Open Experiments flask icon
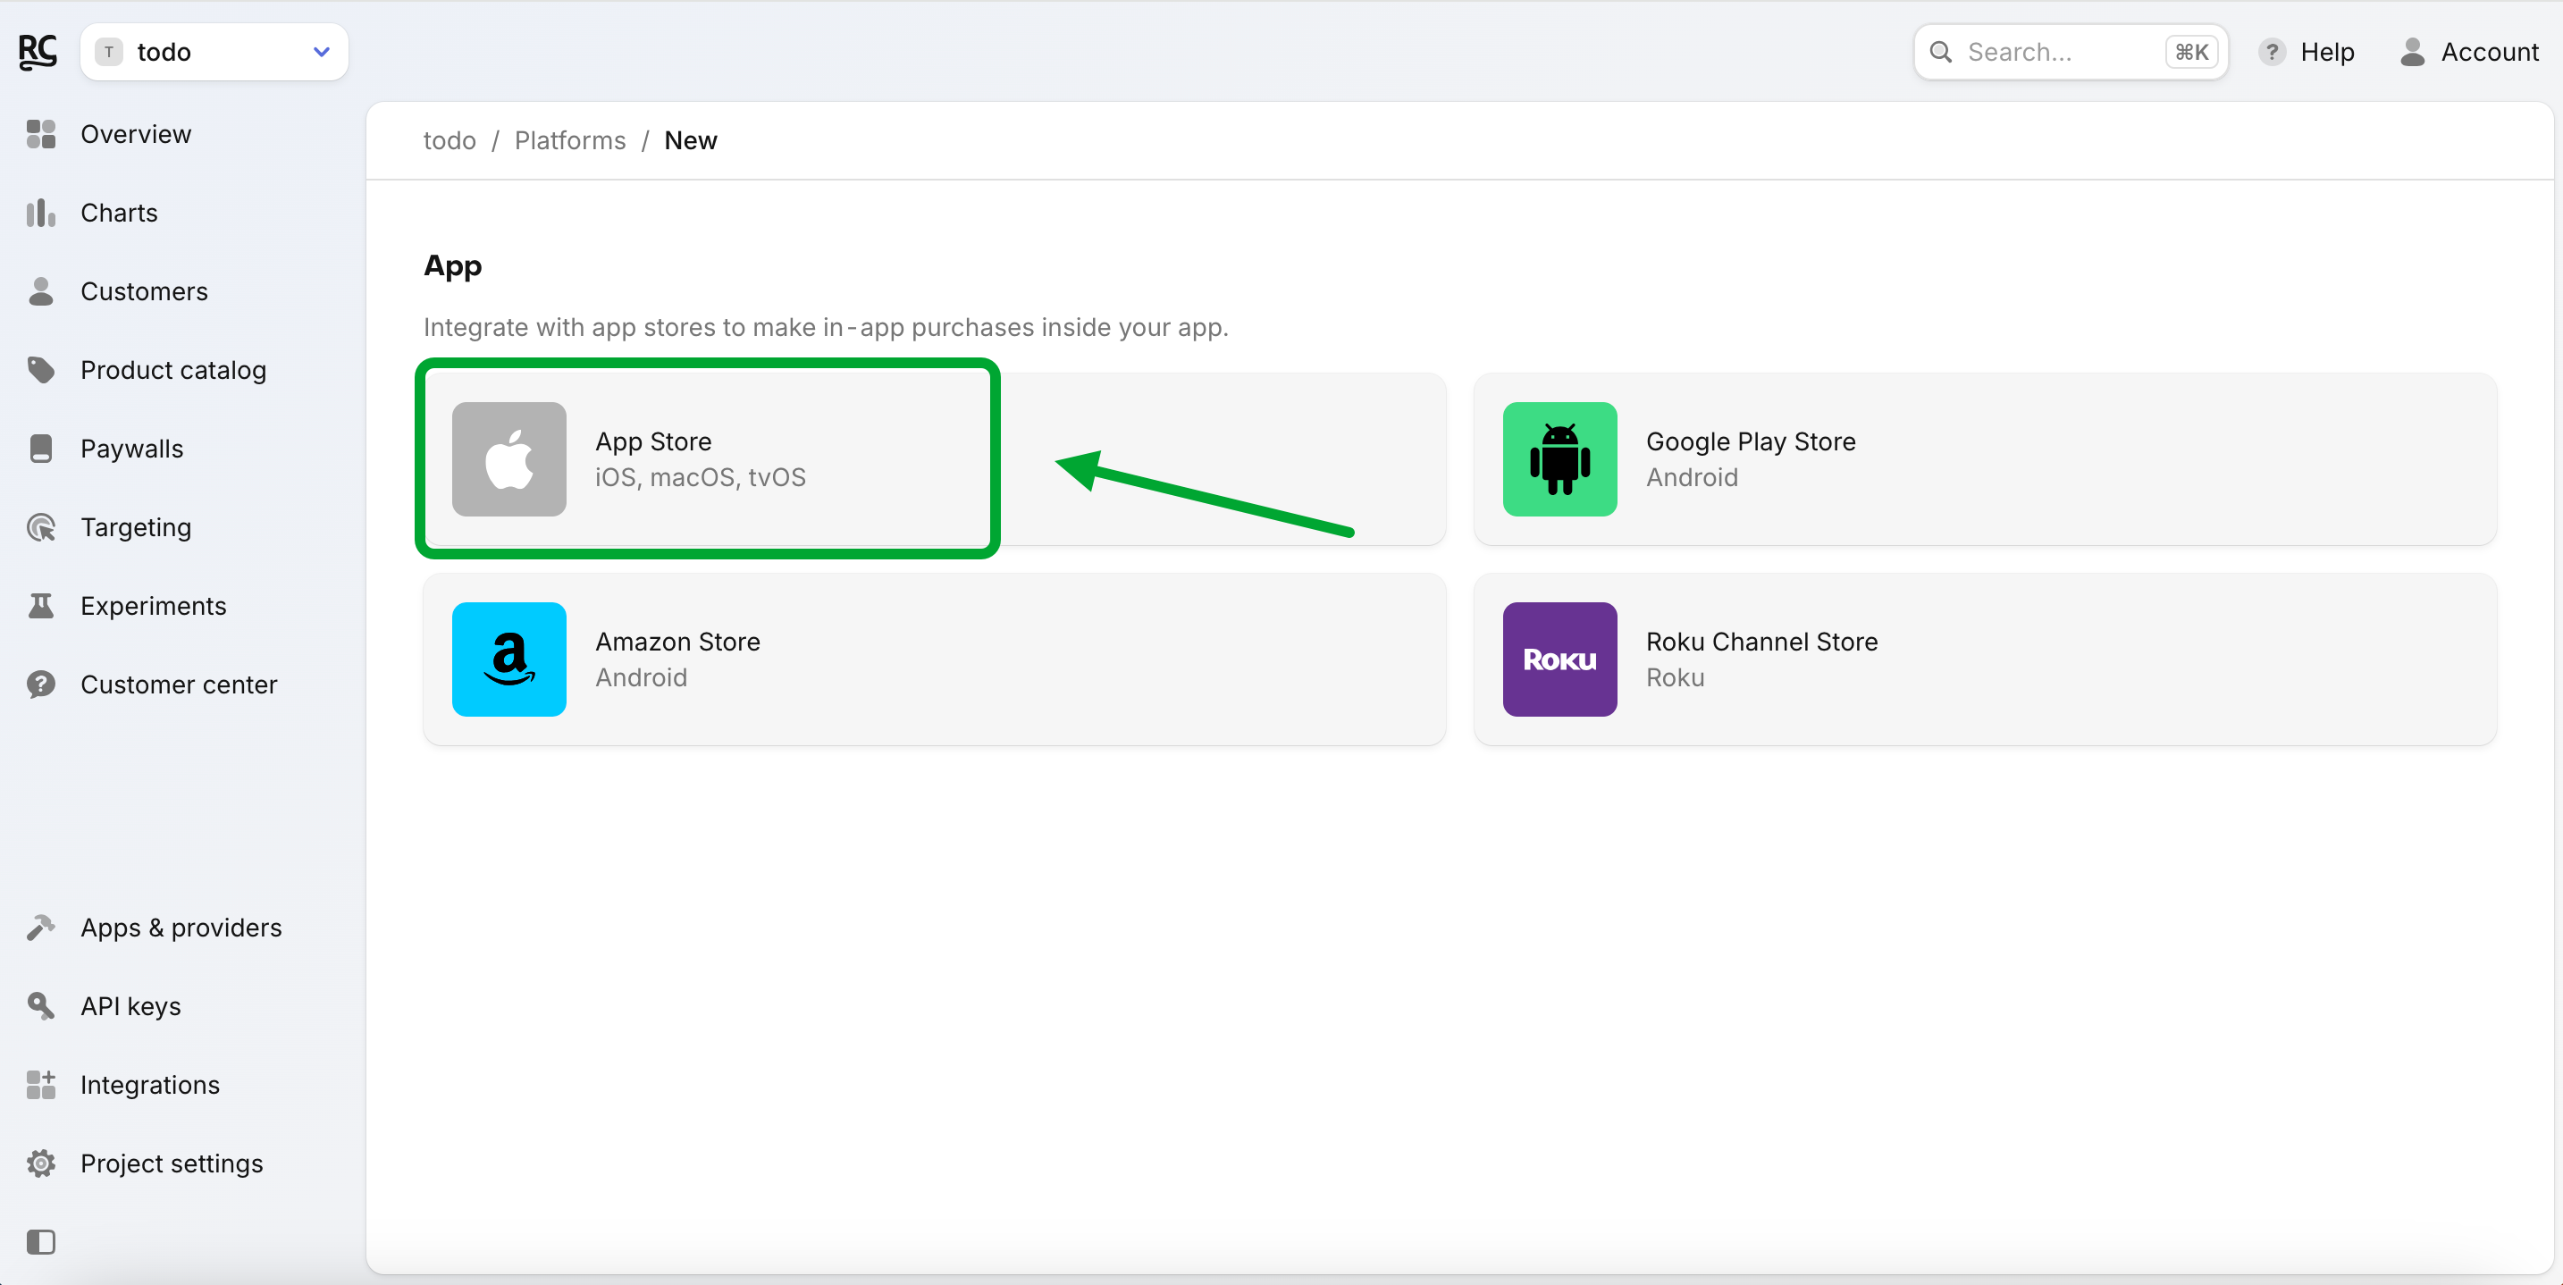 point(41,606)
